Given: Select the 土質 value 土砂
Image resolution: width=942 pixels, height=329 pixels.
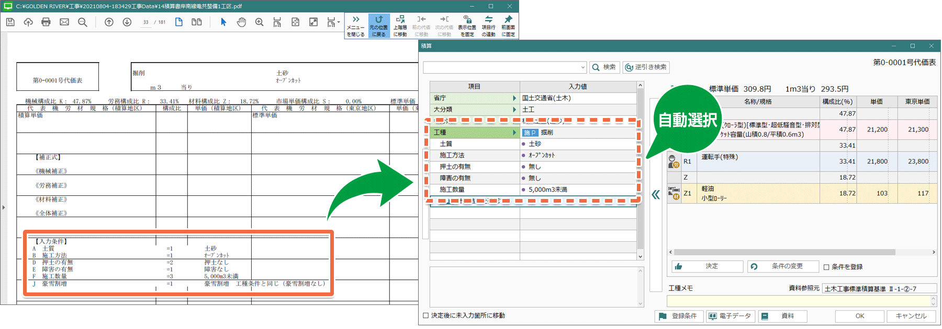Looking at the screenshot, I should (x=578, y=144).
